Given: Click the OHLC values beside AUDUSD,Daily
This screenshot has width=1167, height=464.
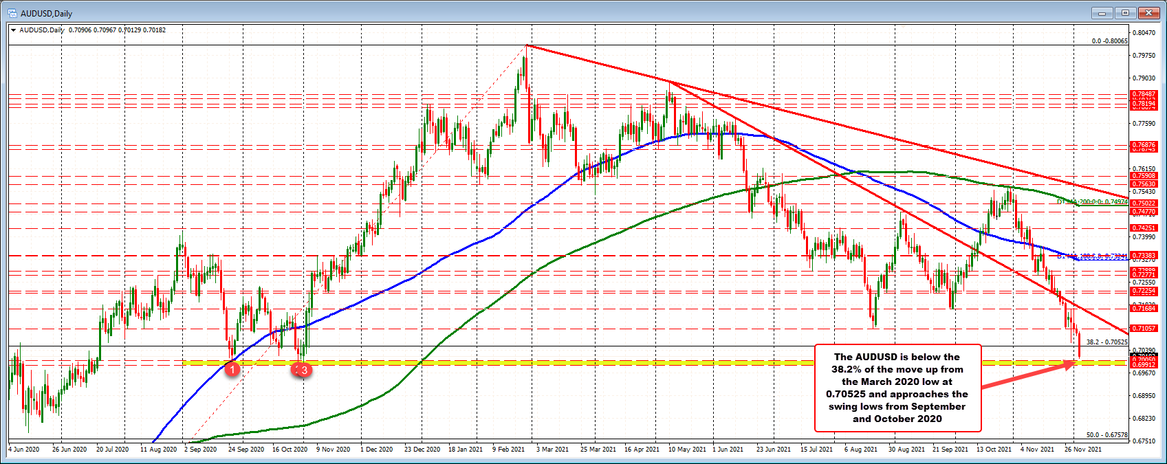Looking at the screenshot, I should 117,30.
